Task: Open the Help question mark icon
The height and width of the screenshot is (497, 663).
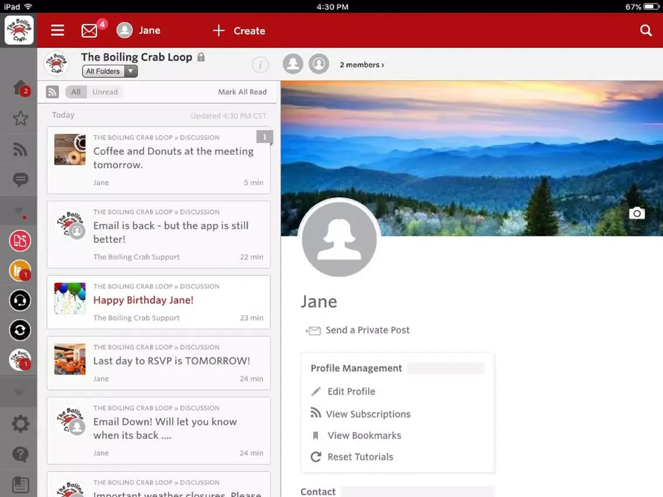Action: point(20,454)
